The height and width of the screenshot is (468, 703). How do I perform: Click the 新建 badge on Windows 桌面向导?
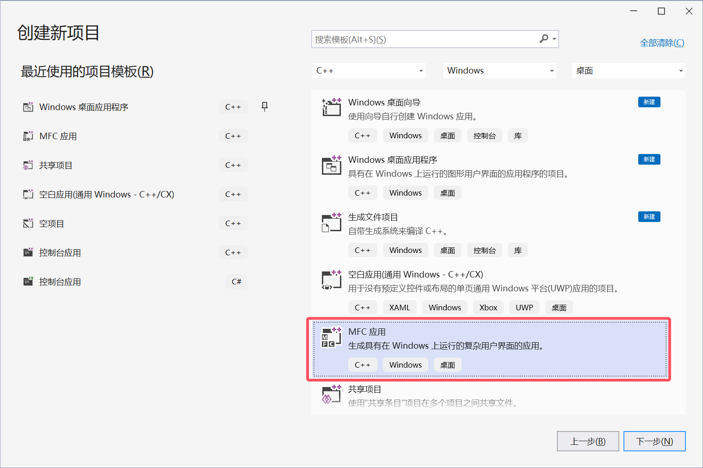click(649, 102)
